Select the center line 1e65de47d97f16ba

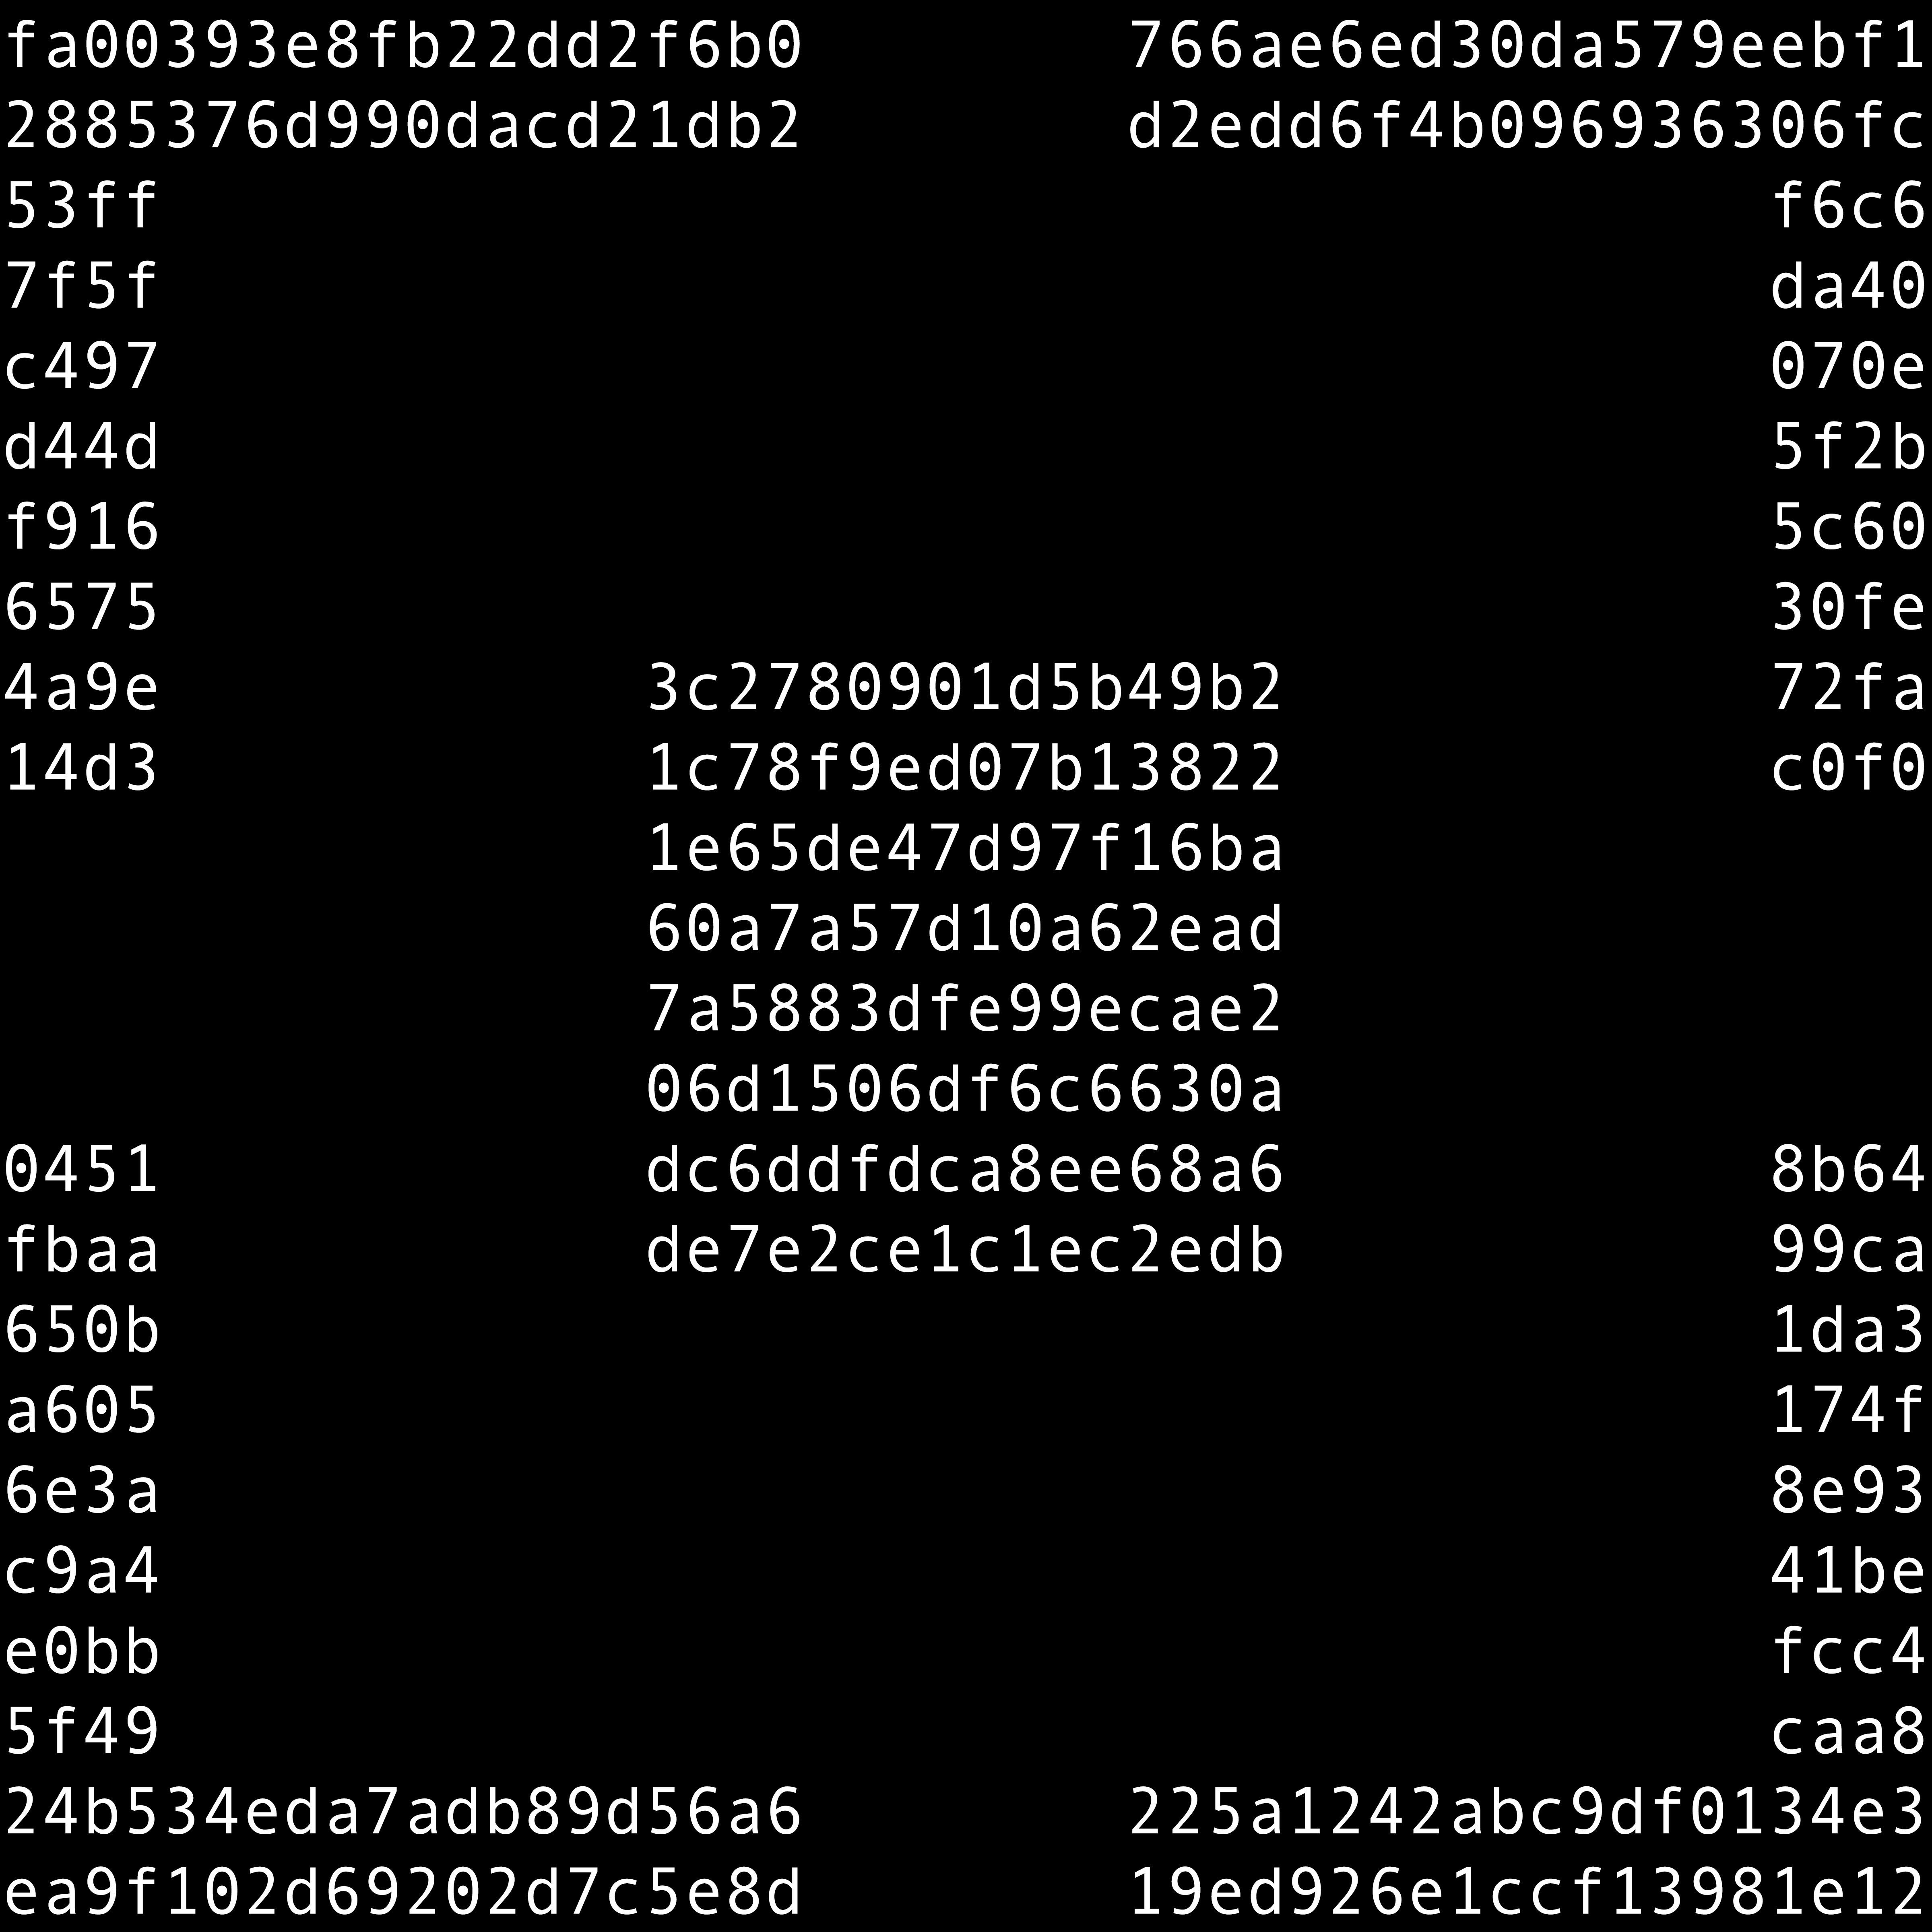point(965,848)
